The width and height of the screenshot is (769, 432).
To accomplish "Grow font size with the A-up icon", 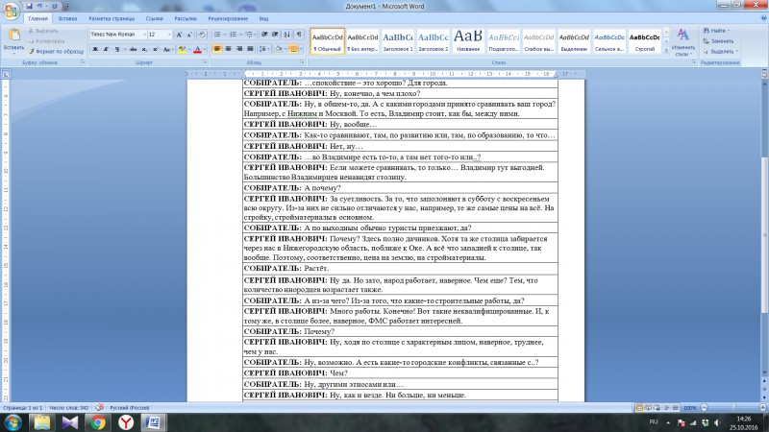I will click(179, 35).
